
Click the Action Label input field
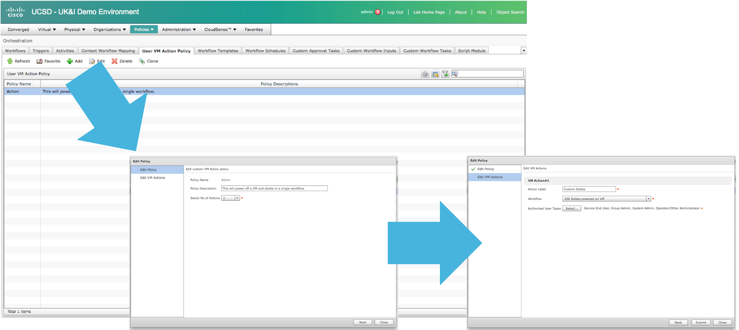pyautogui.click(x=589, y=189)
